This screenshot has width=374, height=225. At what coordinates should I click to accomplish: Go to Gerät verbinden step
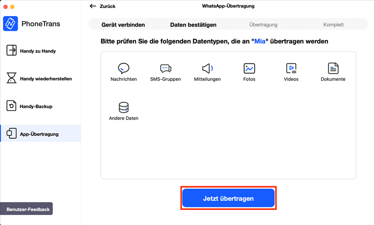pyautogui.click(x=123, y=24)
